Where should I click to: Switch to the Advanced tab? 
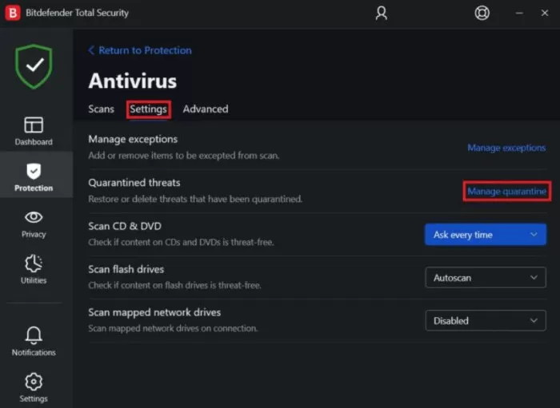click(206, 109)
